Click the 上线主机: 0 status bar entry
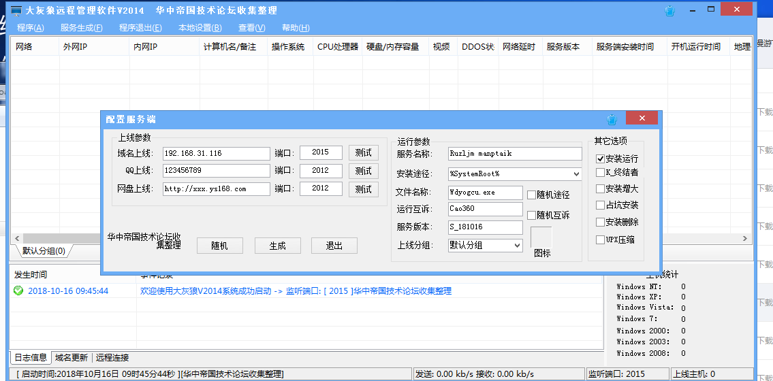This screenshot has width=773, height=381. [712, 374]
